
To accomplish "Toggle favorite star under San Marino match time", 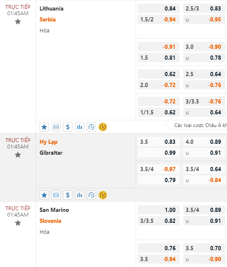I will 18,223.
